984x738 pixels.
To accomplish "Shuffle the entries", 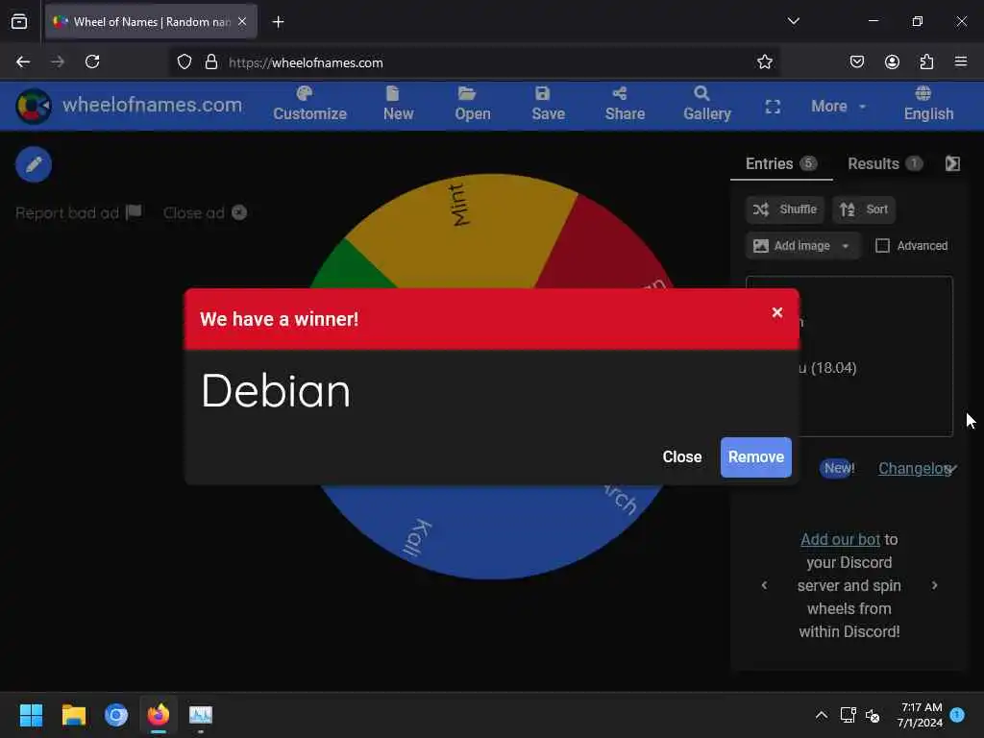I will point(784,209).
